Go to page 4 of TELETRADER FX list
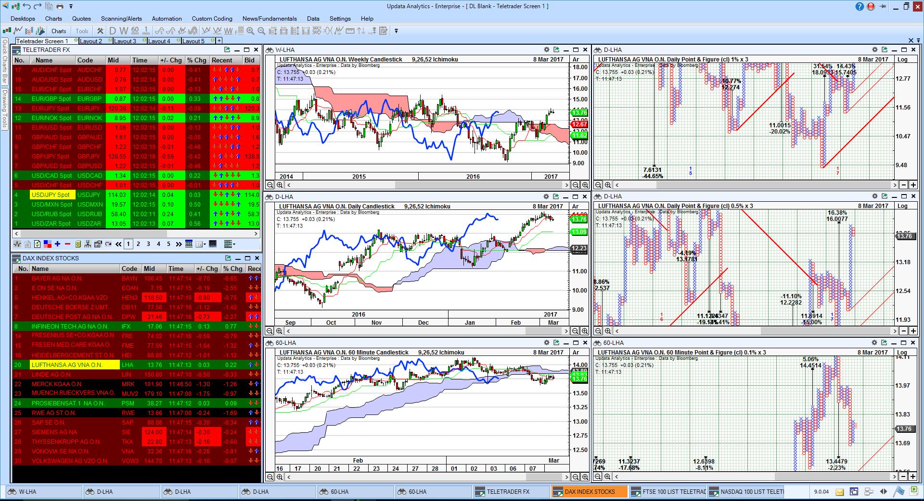Image resolution: width=924 pixels, height=501 pixels. pos(158,244)
